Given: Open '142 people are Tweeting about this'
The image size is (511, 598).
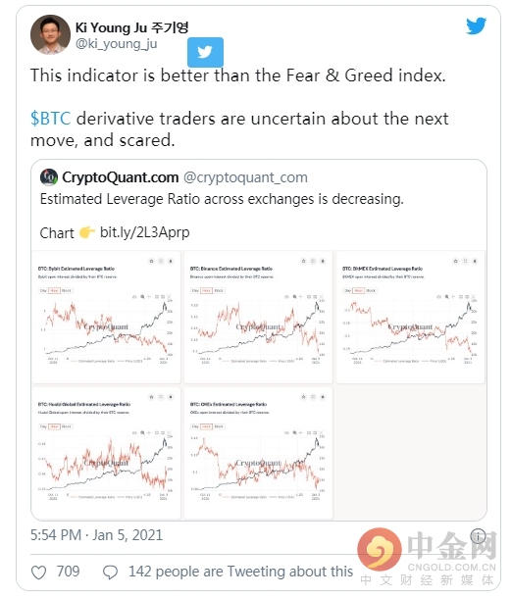Looking at the screenshot, I should (x=241, y=572).
